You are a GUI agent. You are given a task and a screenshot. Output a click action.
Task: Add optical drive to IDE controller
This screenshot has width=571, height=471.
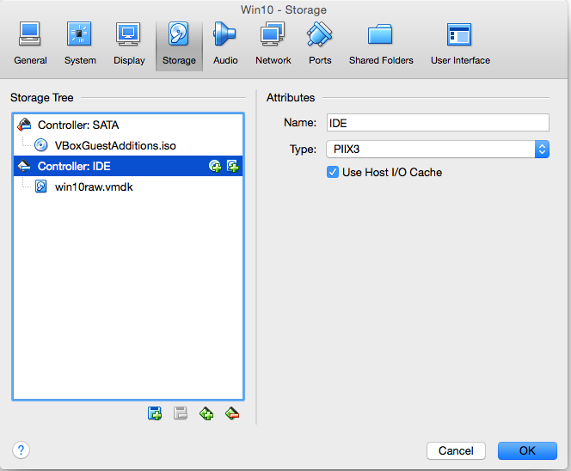point(215,167)
